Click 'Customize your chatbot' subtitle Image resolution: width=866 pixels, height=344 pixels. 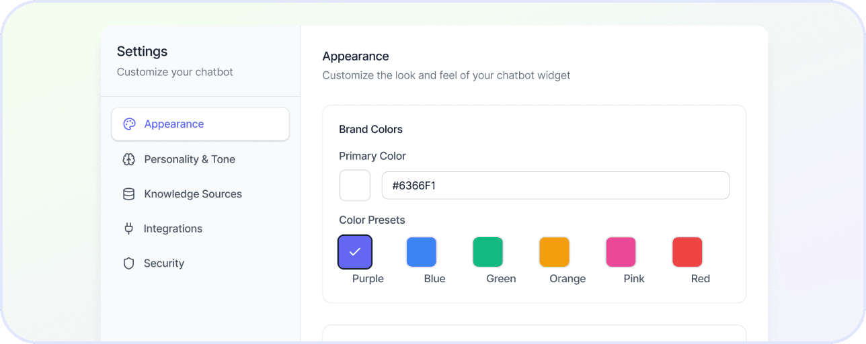pos(175,72)
